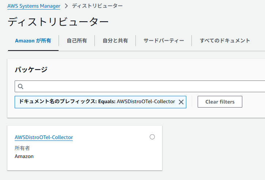Click the Clear filters button
The width and height of the screenshot is (265, 180).
tap(220, 102)
